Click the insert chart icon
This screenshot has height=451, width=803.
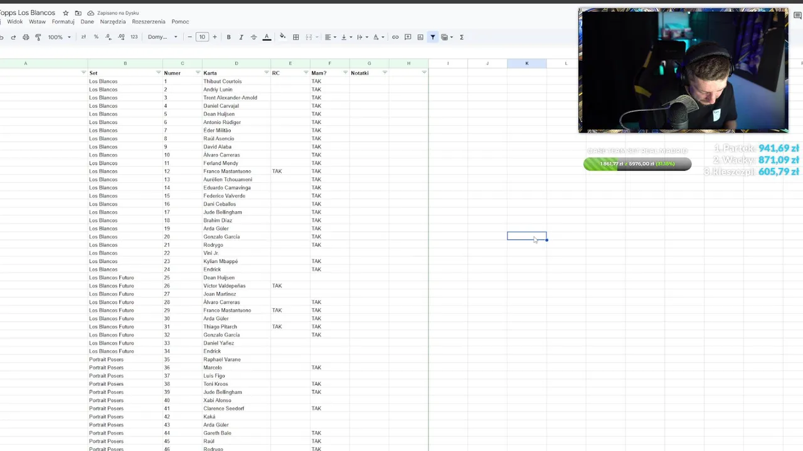(420, 37)
